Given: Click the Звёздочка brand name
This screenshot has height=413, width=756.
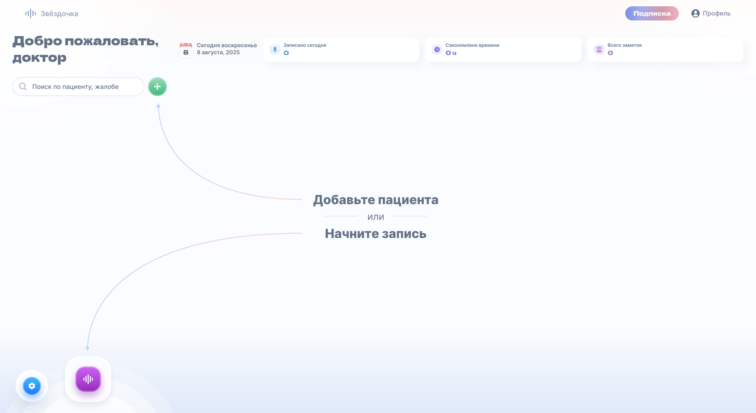Looking at the screenshot, I should pos(59,14).
